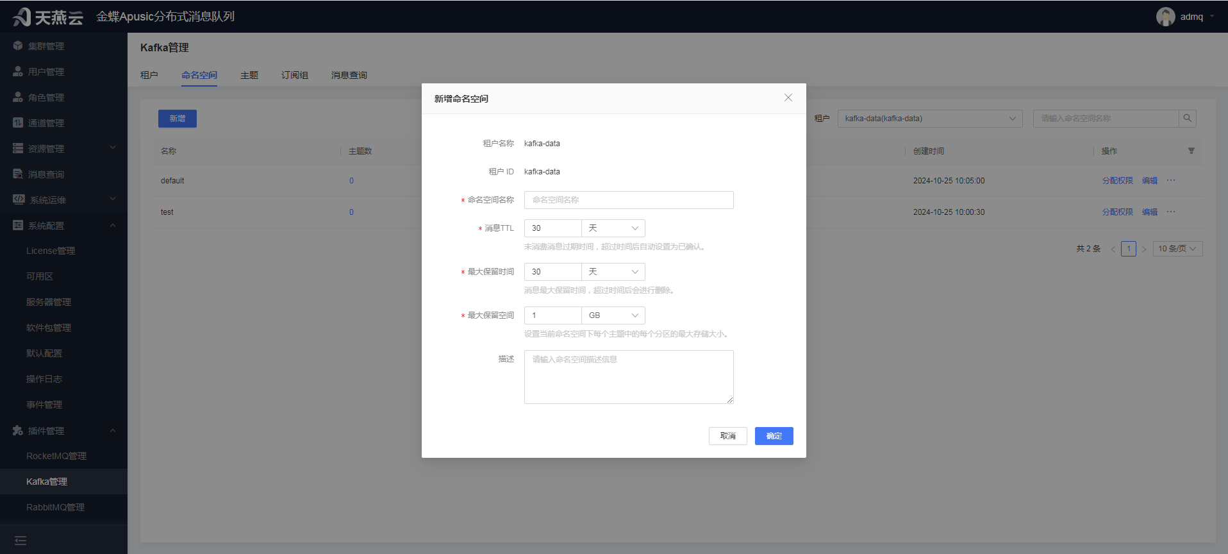Switch to the 命名空间 tab
This screenshot has height=554, width=1228.
point(199,75)
